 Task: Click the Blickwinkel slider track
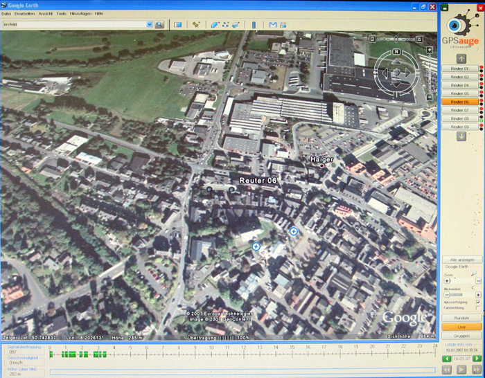461,295
